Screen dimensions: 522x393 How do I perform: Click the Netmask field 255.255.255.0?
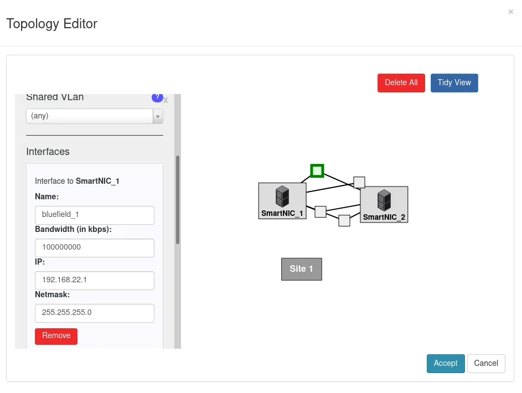pos(95,313)
